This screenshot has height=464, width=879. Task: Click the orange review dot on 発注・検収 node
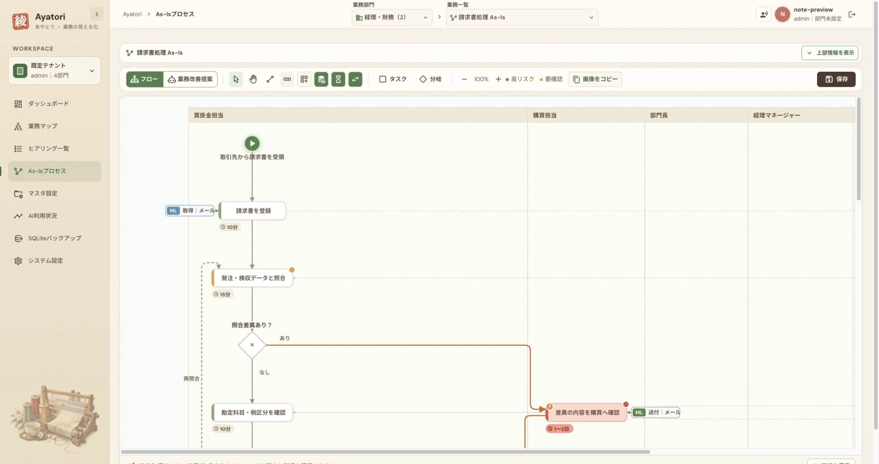click(292, 270)
